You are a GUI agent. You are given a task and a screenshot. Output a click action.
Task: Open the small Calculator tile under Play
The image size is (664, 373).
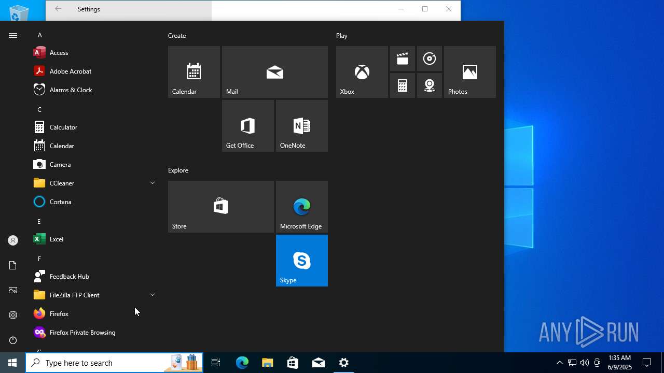coord(403,85)
